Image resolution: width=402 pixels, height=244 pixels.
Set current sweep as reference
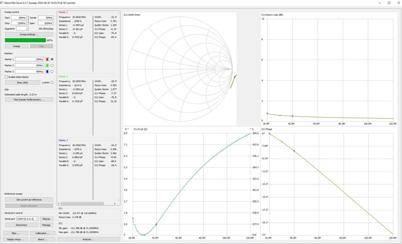29,200
